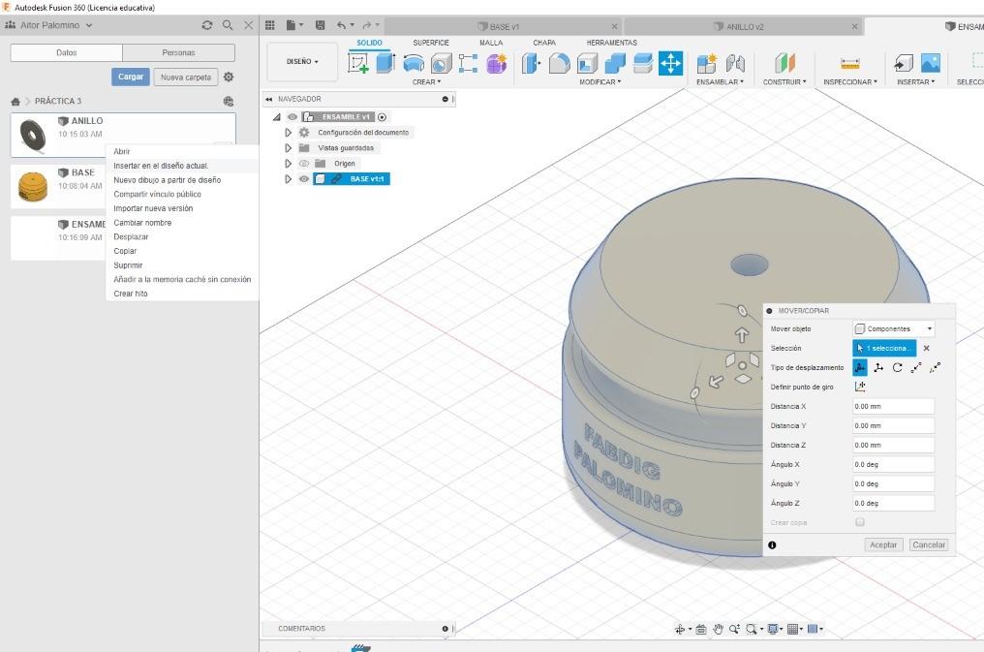
Task: Open the ENSAMBLAR dropdown
Action: (720, 82)
